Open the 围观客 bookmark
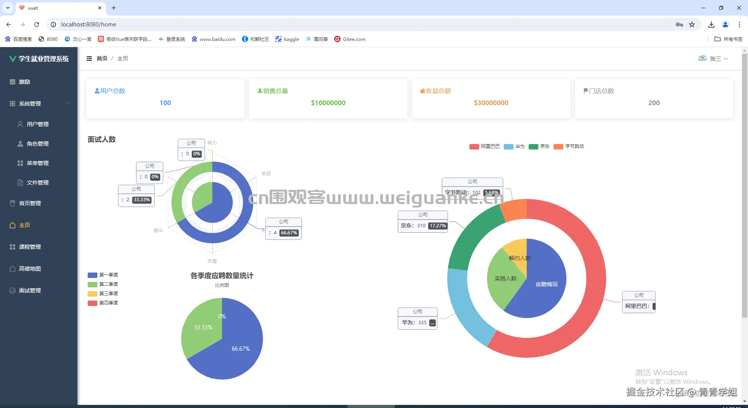The image size is (748, 408). pyautogui.click(x=317, y=39)
